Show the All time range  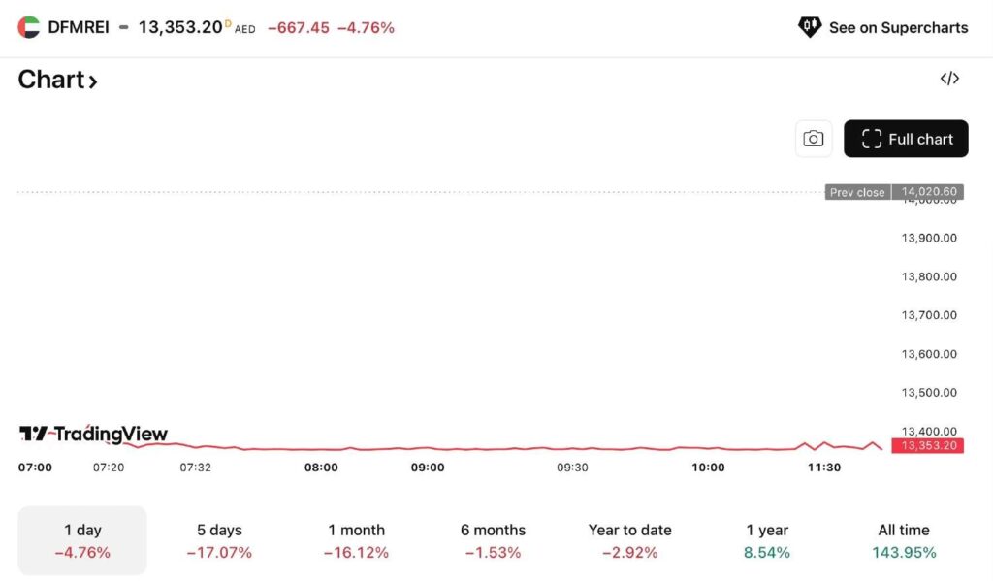[903, 540]
